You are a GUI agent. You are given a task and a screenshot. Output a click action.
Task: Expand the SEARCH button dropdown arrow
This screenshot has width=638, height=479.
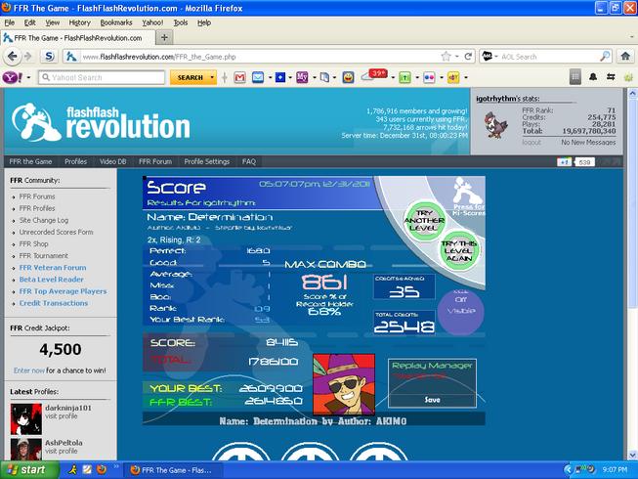point(212,77)
